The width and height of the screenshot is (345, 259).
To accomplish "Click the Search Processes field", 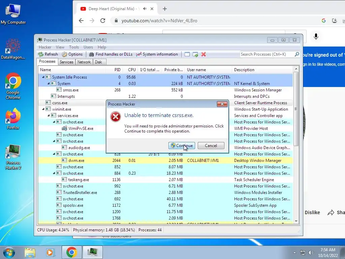I will [267, 54].
